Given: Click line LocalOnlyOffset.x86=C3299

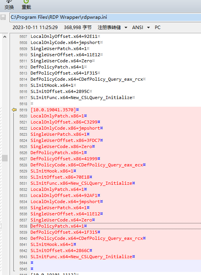Looking at the screenshot, I should point(64,122).
